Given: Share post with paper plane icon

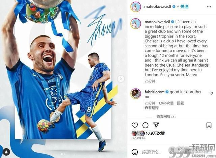Looking at the screenshot, I should (156, 125).
